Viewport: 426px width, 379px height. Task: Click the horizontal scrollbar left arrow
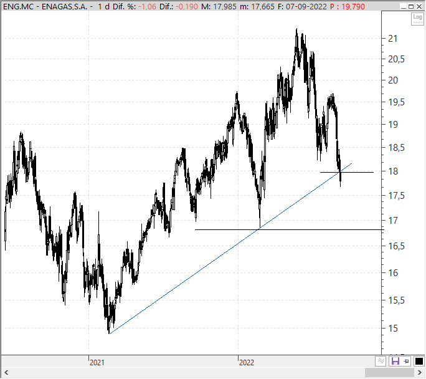pos(6,372)
